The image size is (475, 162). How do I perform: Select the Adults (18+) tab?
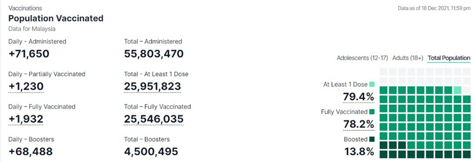tap(408, 58)
